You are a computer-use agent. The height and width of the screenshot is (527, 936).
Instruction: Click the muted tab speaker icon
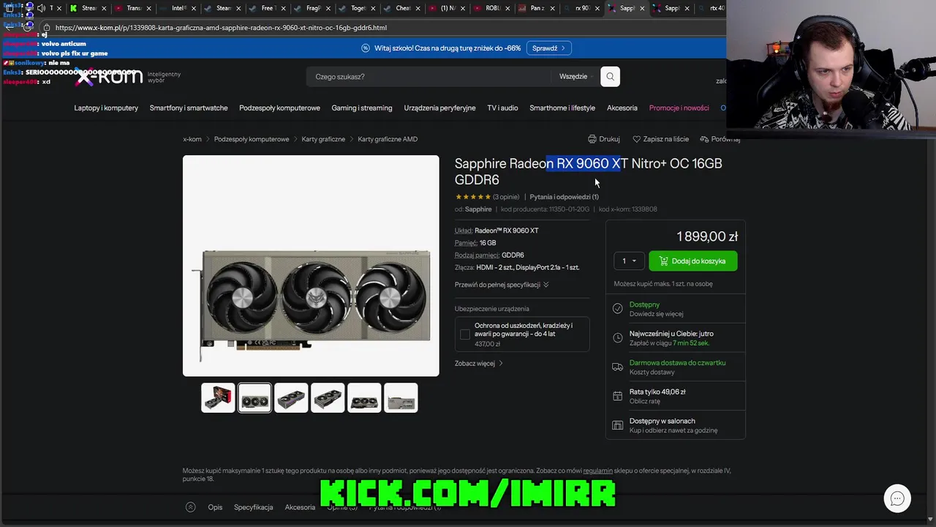(41, 8)
